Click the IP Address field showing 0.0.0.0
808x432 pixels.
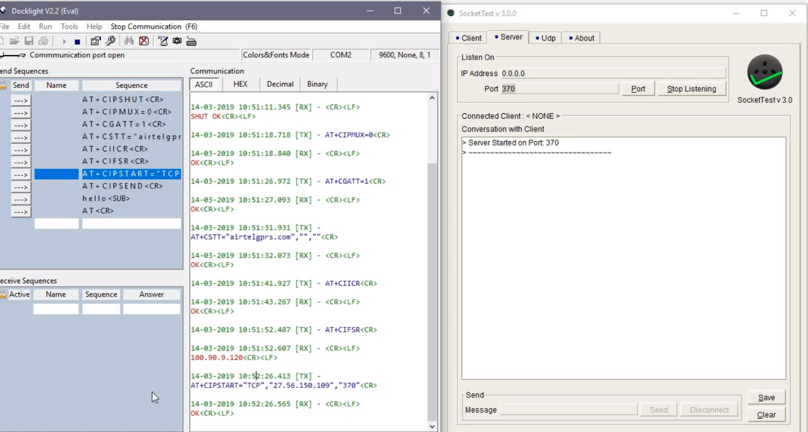click(613, 73)
